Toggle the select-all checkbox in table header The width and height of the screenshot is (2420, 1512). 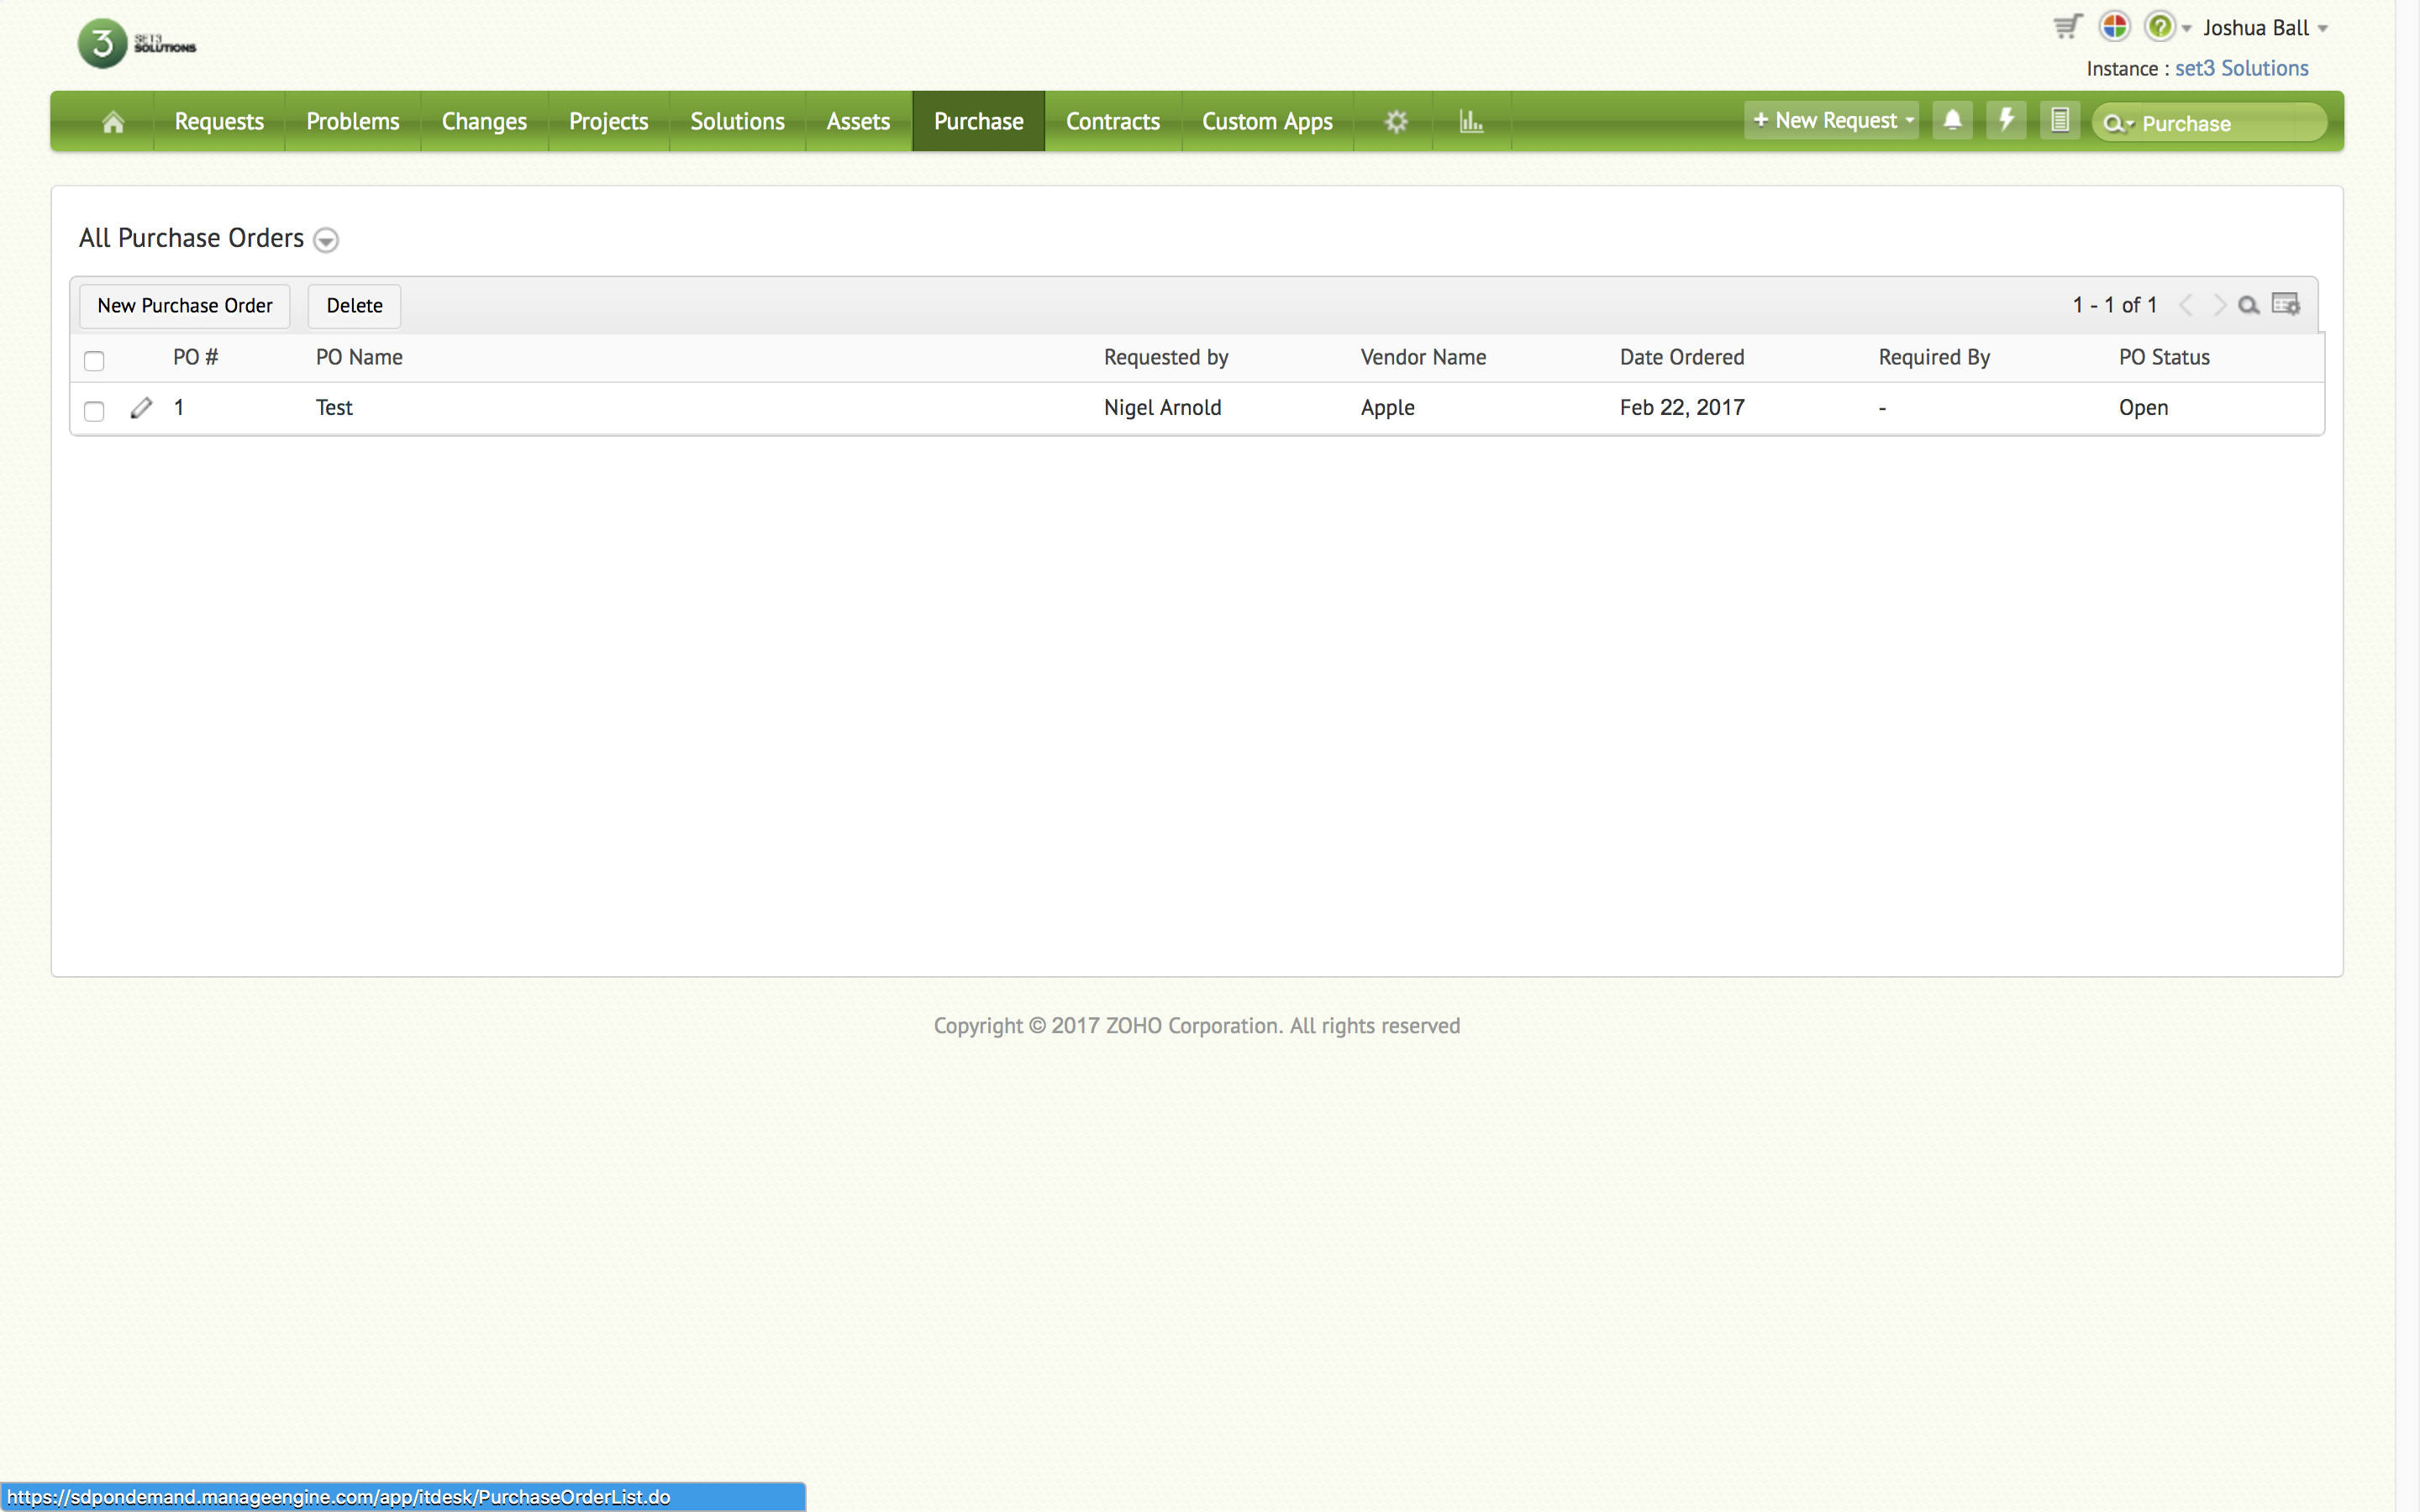coord(94,361)
